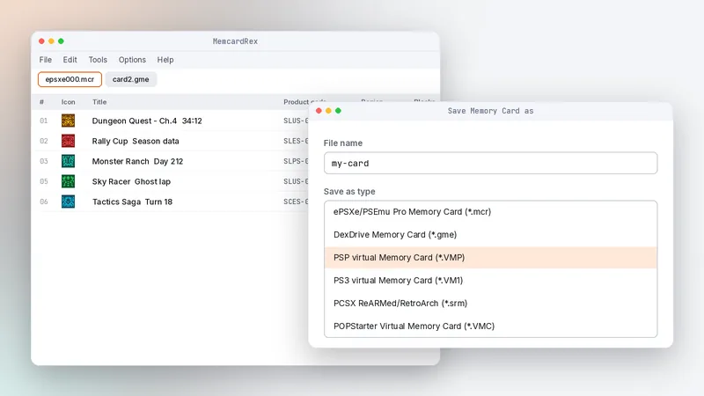This screenshot has width=704, height=396.
Task: Click slot number 06 cell
Action: coord(43,202)
